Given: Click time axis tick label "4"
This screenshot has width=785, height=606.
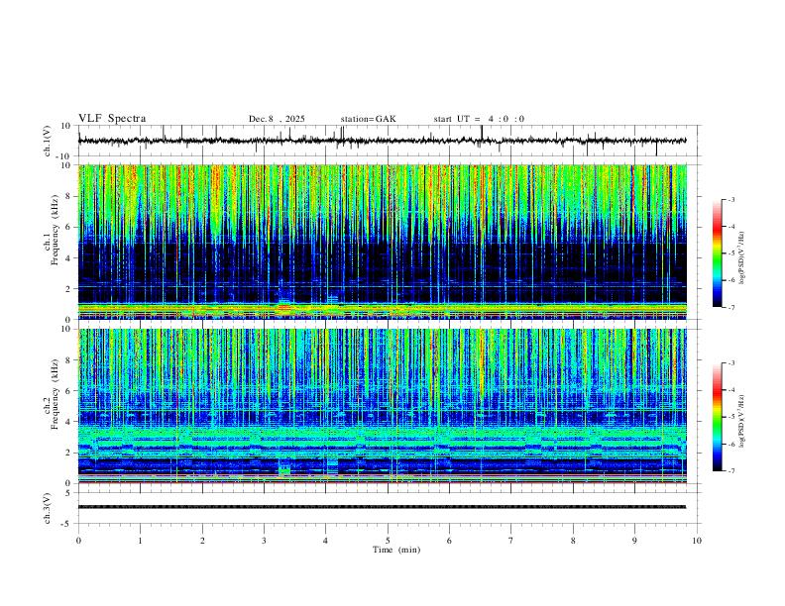Looking at the screenshot, I should pos(325,541).
